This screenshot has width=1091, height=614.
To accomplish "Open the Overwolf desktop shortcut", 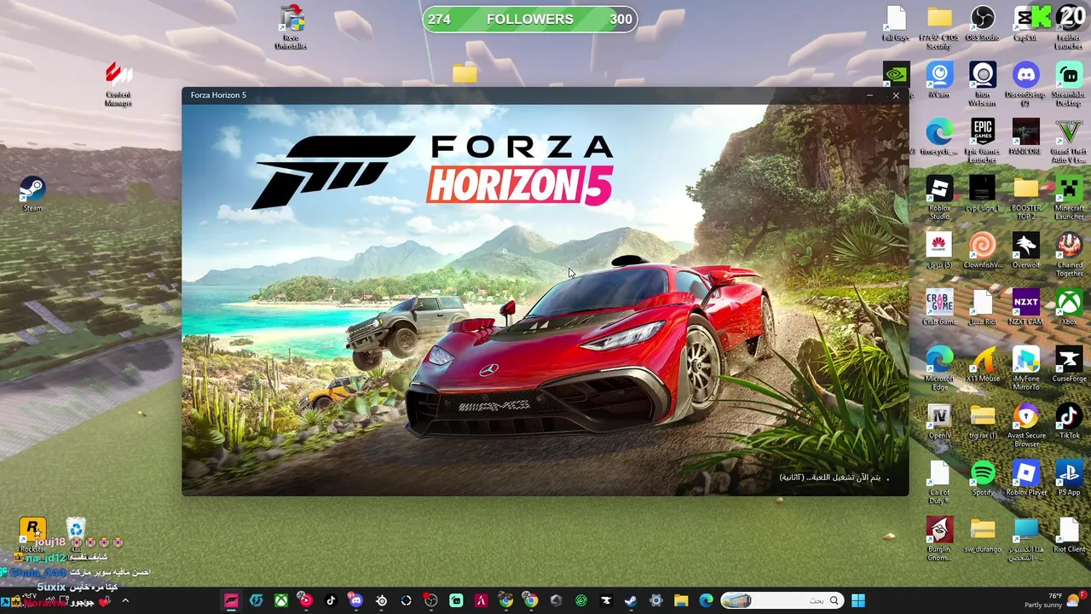I will pos(1025,252).
